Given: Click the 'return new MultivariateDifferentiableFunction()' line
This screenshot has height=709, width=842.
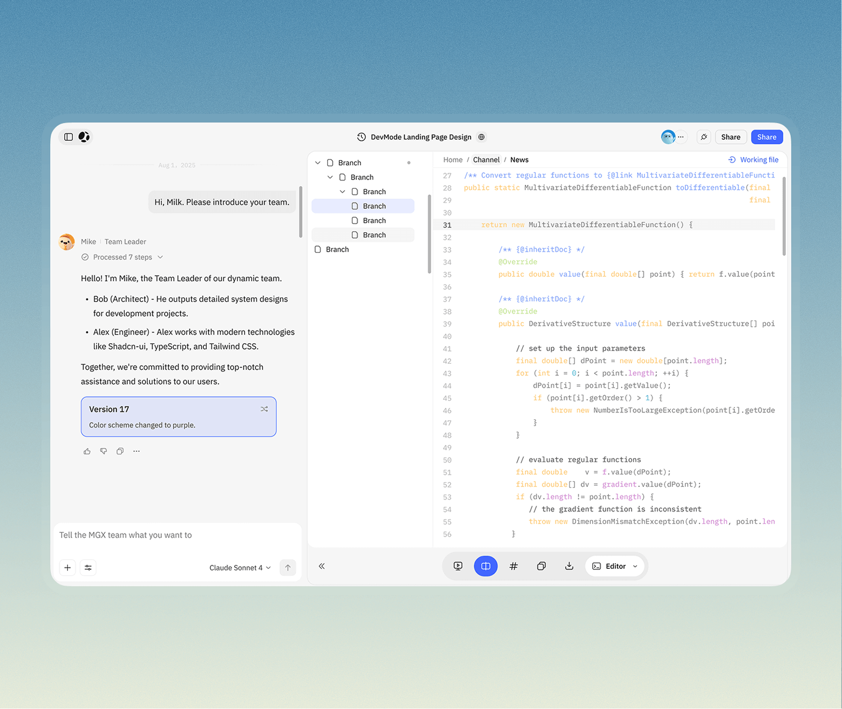Looking at the screenshot, I should [587, 225].
